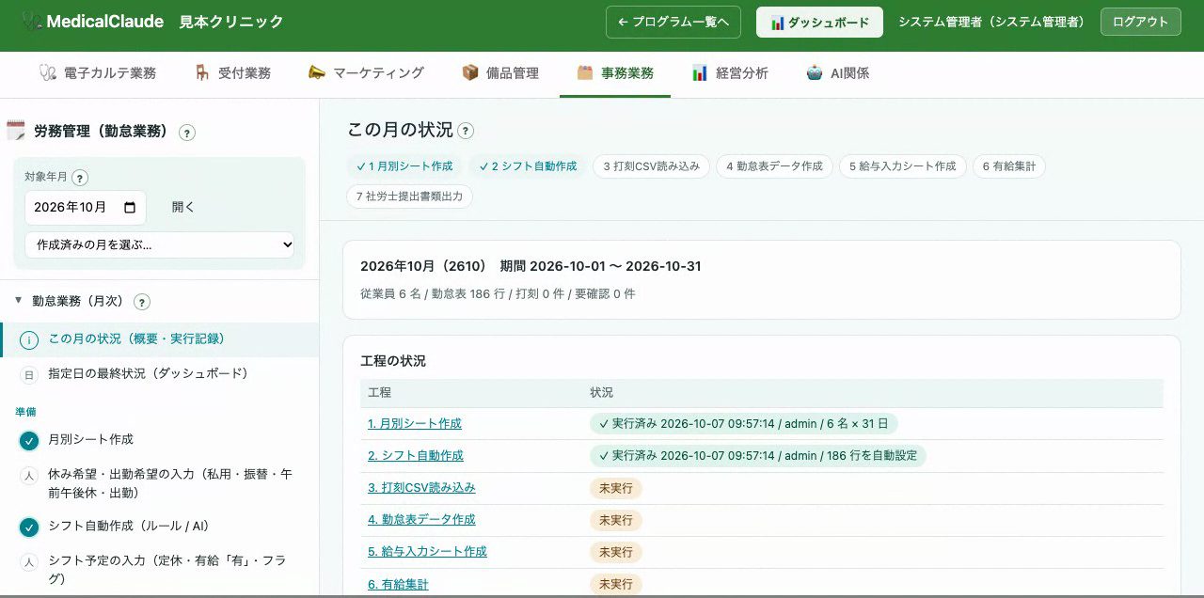
Task: Click the ログアウト button
Action: pyautogui.click(x=1141, y=22)
